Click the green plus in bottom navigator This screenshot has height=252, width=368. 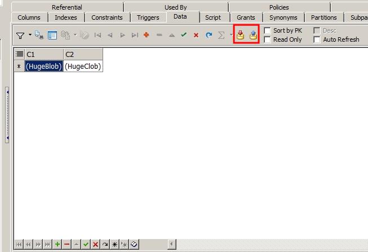pyautogui.click(x=57, y=244)
